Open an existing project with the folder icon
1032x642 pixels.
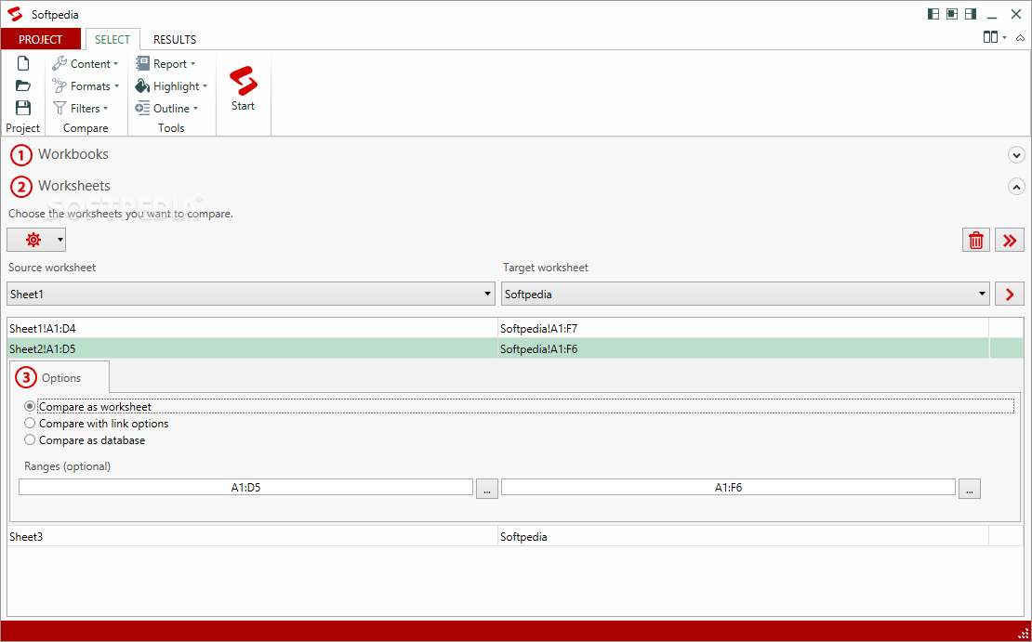(x=23, y=85)
